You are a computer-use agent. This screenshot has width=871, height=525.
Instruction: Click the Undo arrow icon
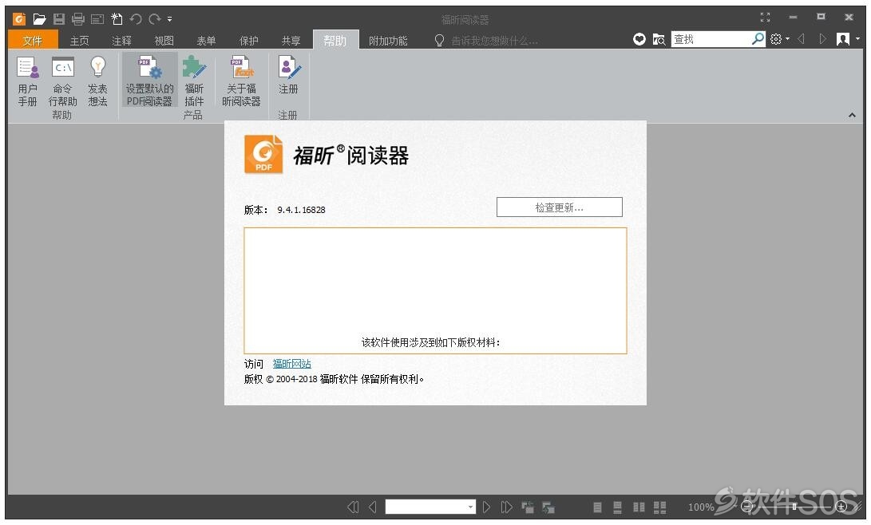[x=136, y=19]
